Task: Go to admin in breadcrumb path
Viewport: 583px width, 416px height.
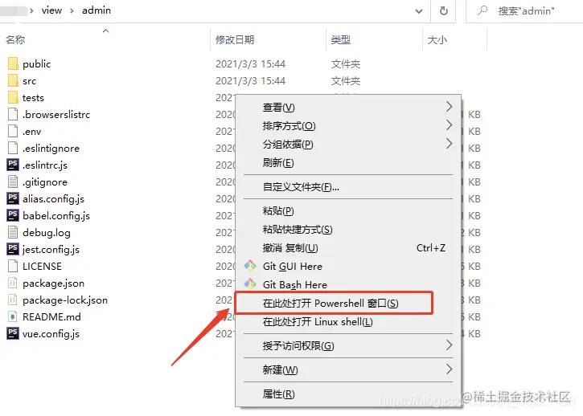Action: pos(96,10)
